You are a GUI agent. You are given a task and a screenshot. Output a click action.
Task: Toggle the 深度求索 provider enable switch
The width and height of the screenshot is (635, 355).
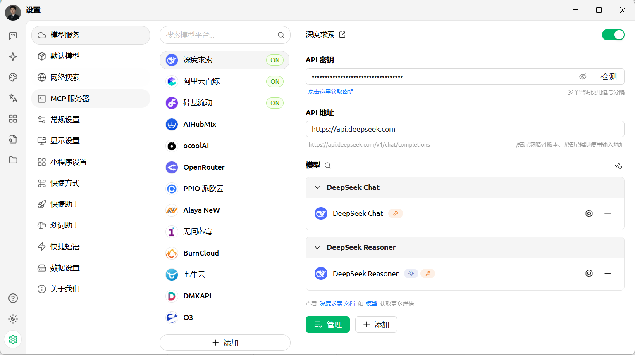click(x=613, y=35)
